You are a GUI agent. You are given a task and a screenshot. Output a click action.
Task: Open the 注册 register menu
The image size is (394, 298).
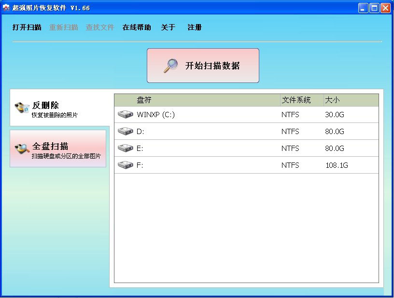(x=195, y=27)
